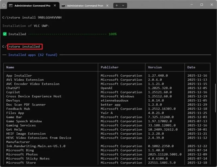Click the 'Game Bar' app name

14,117
